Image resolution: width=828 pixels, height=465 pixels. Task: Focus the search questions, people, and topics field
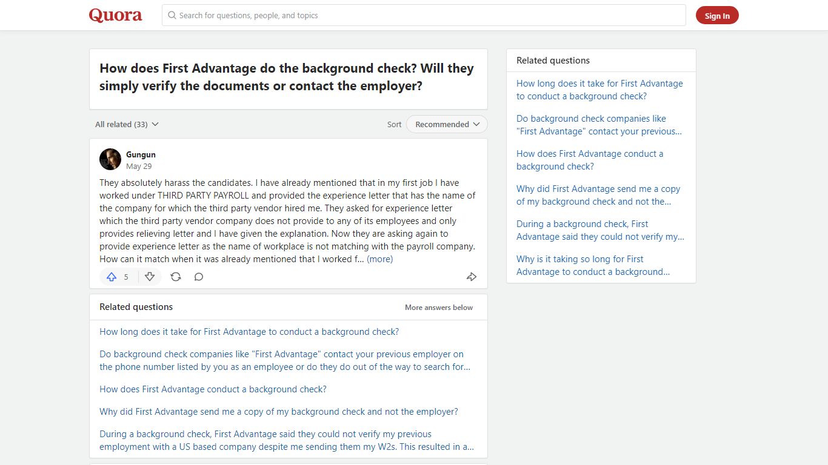tap(424, 15)
